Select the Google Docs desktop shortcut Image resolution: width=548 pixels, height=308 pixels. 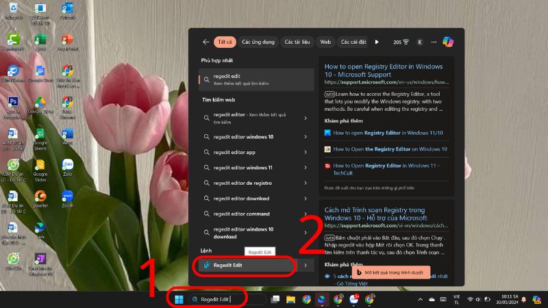(x=40, y=74)
